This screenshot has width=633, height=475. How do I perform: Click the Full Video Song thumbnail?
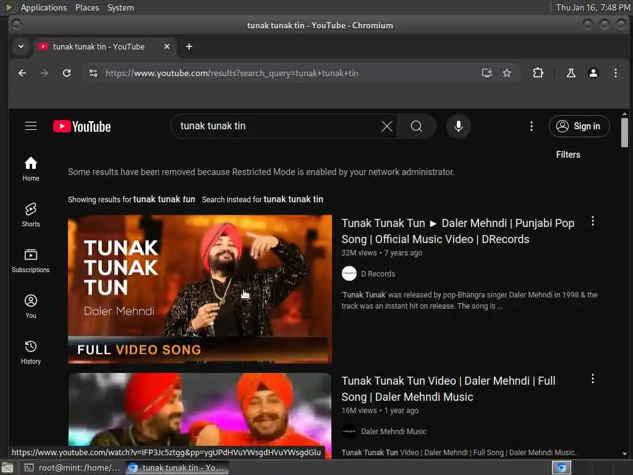point(200,289)
